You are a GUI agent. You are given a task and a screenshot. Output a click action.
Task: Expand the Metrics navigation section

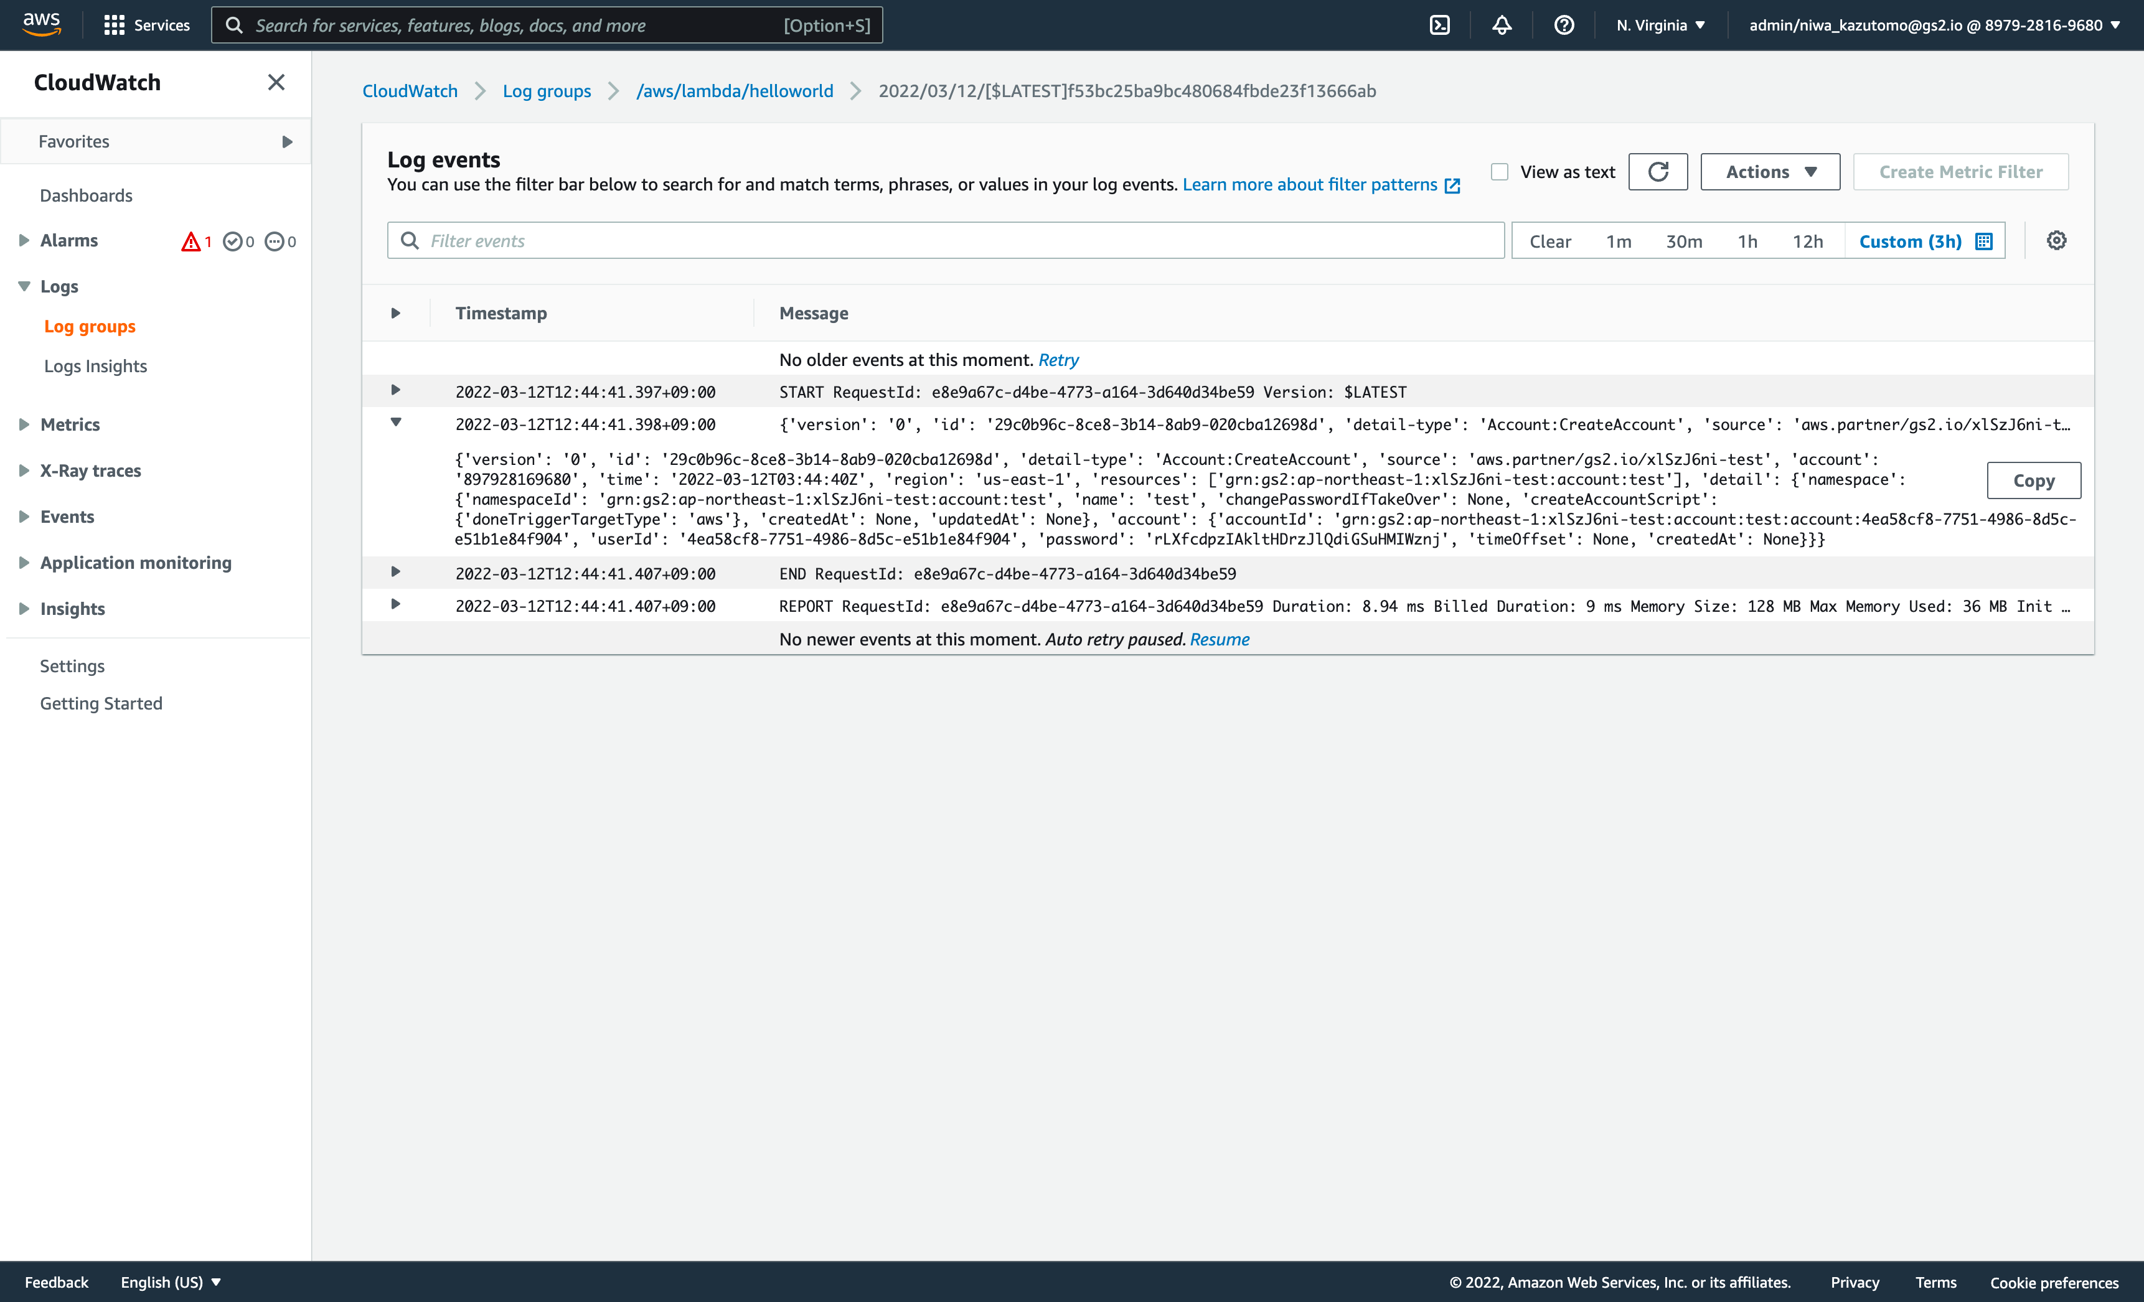tap(24, 424)
